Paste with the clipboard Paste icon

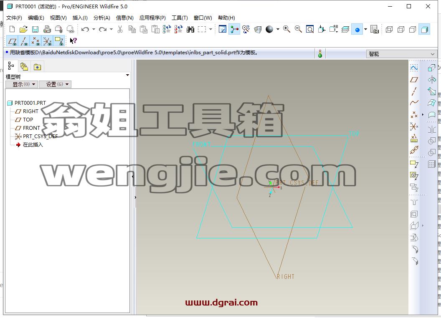pos(143,29)
